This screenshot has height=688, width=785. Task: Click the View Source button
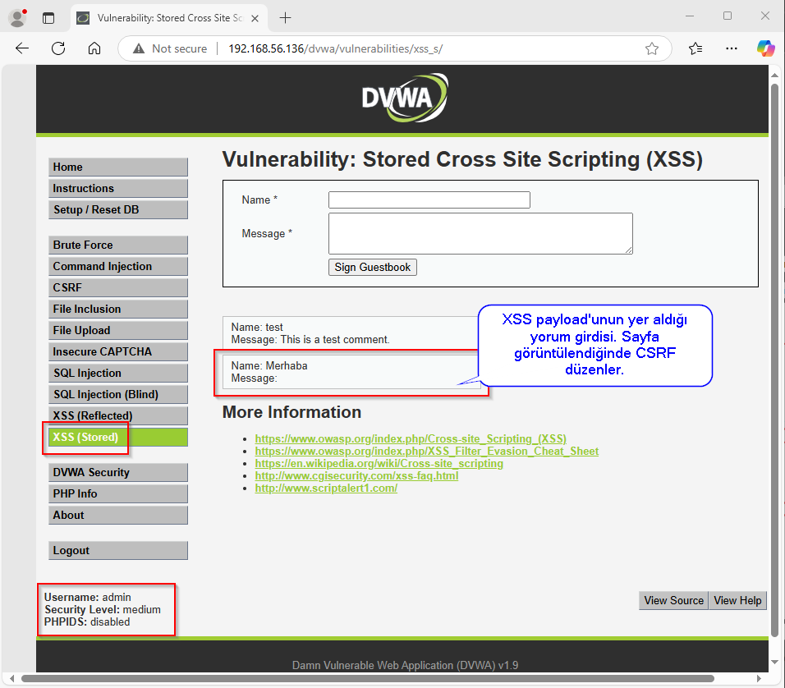click(x=673, y=600)
